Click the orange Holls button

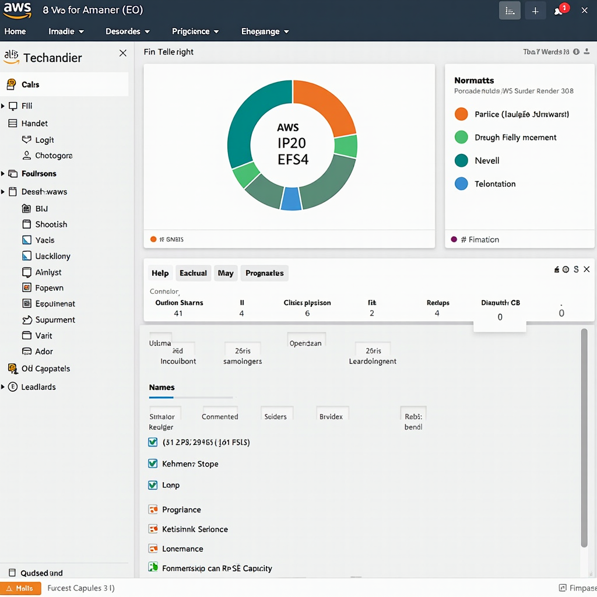(x=21, y=588)
